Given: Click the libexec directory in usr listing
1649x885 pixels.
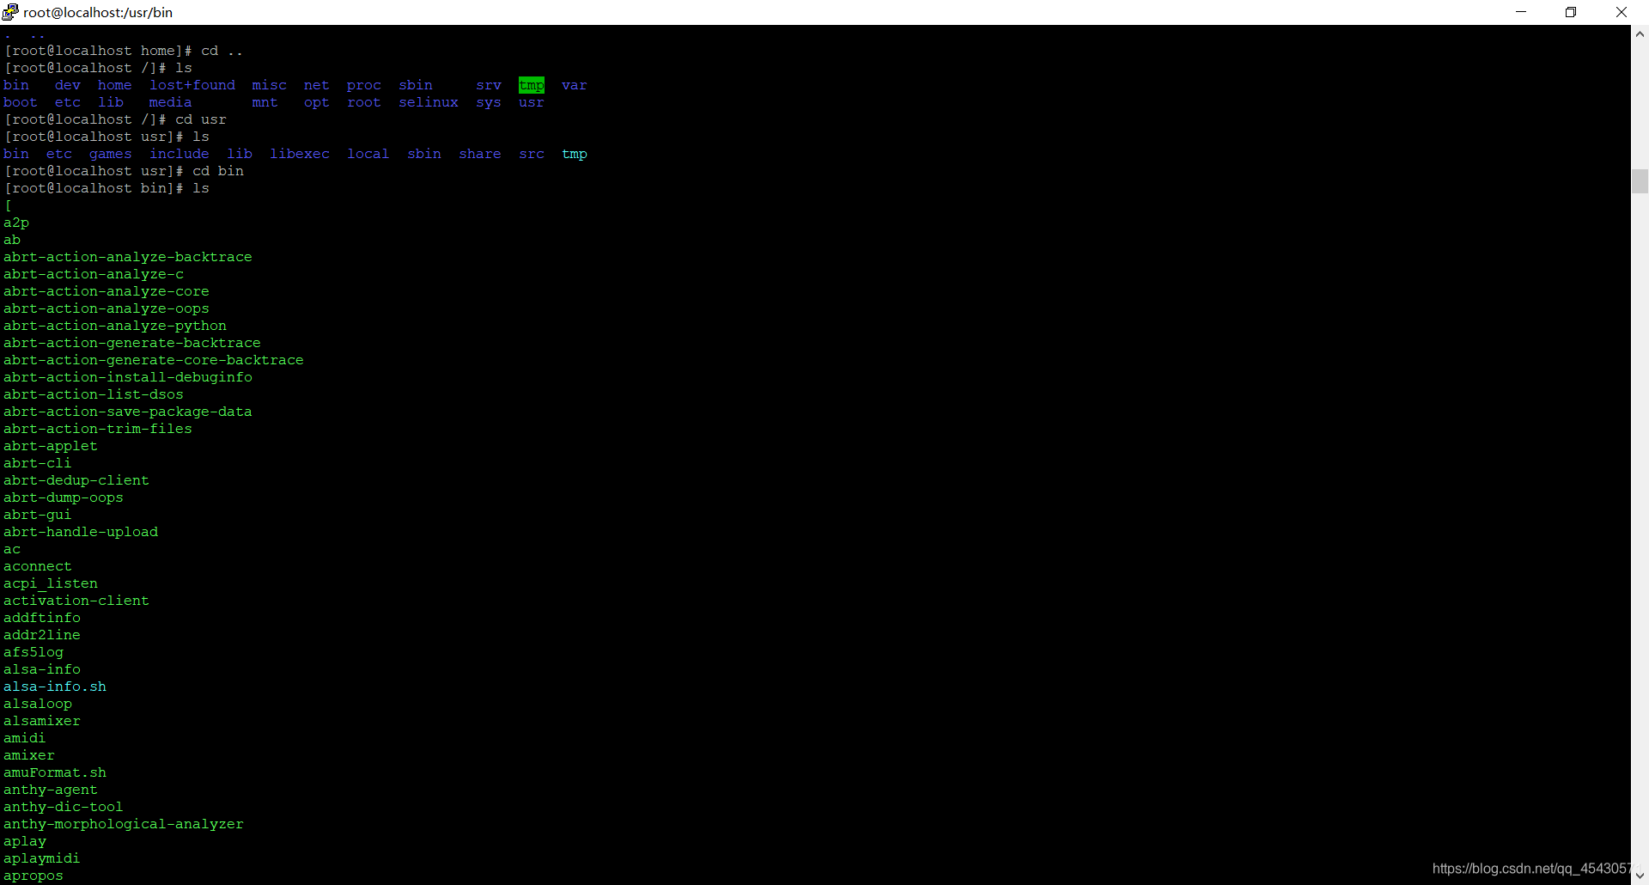Looking at the screenshot, I should [300, 154].
